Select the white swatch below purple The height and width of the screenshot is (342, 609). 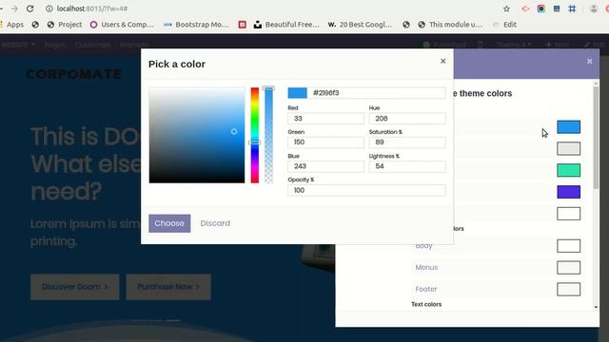point(569,214)
